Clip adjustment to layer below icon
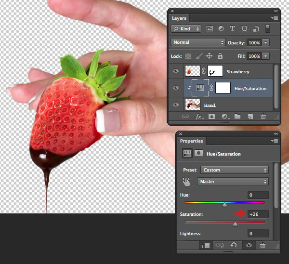 point(206,245)
